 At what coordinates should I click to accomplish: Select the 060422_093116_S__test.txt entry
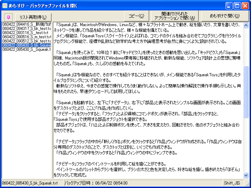pos(26,33)
